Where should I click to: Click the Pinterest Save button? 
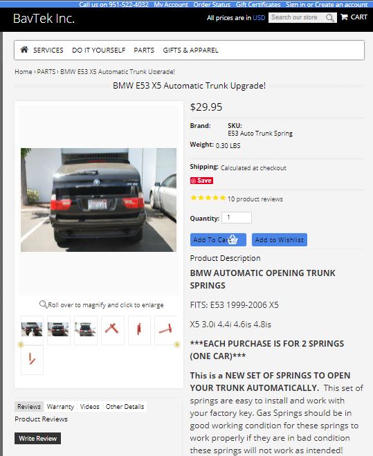201,181
